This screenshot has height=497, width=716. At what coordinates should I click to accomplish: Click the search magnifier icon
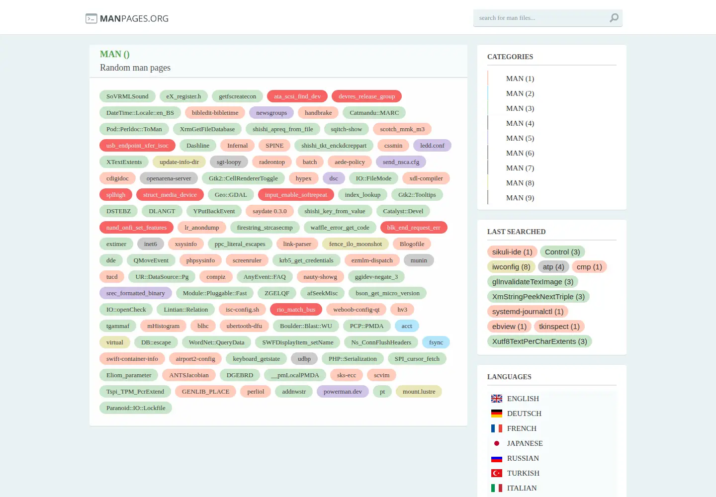[x=614, y=18]
